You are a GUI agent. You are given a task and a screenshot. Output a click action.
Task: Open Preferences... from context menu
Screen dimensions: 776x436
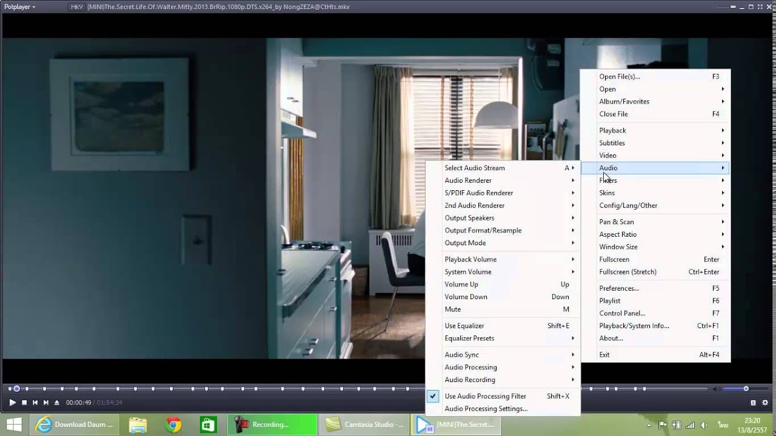pyautogui.click(x=655, y=288)
